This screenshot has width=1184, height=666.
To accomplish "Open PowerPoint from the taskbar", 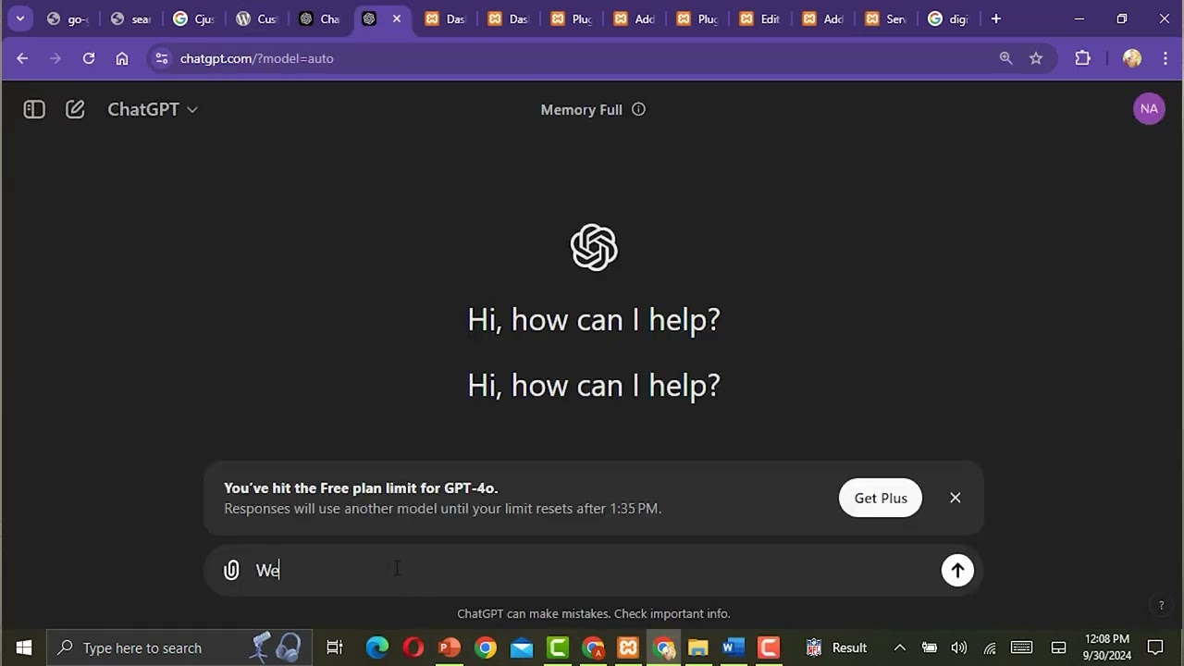I will pyautogui.click(x=450, y=647).
